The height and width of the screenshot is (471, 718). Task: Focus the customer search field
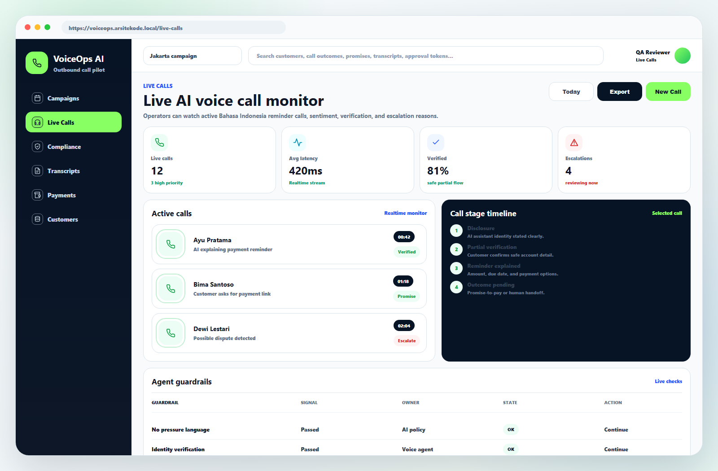tap(426, 56)
